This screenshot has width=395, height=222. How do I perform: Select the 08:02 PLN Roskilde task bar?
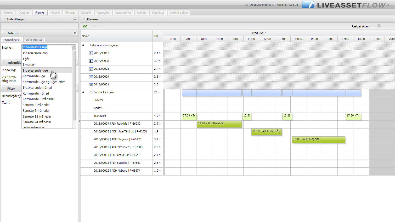tap(219, 124)
